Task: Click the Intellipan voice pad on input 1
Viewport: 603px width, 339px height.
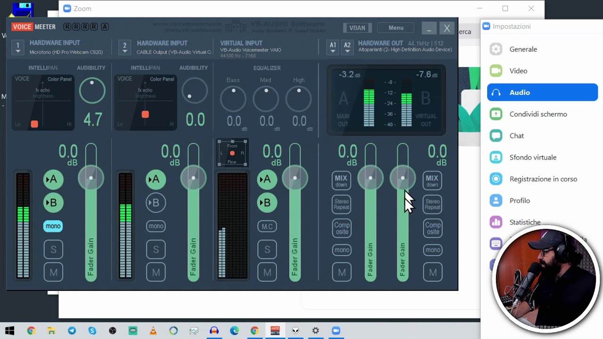Action: click(43, 102)
